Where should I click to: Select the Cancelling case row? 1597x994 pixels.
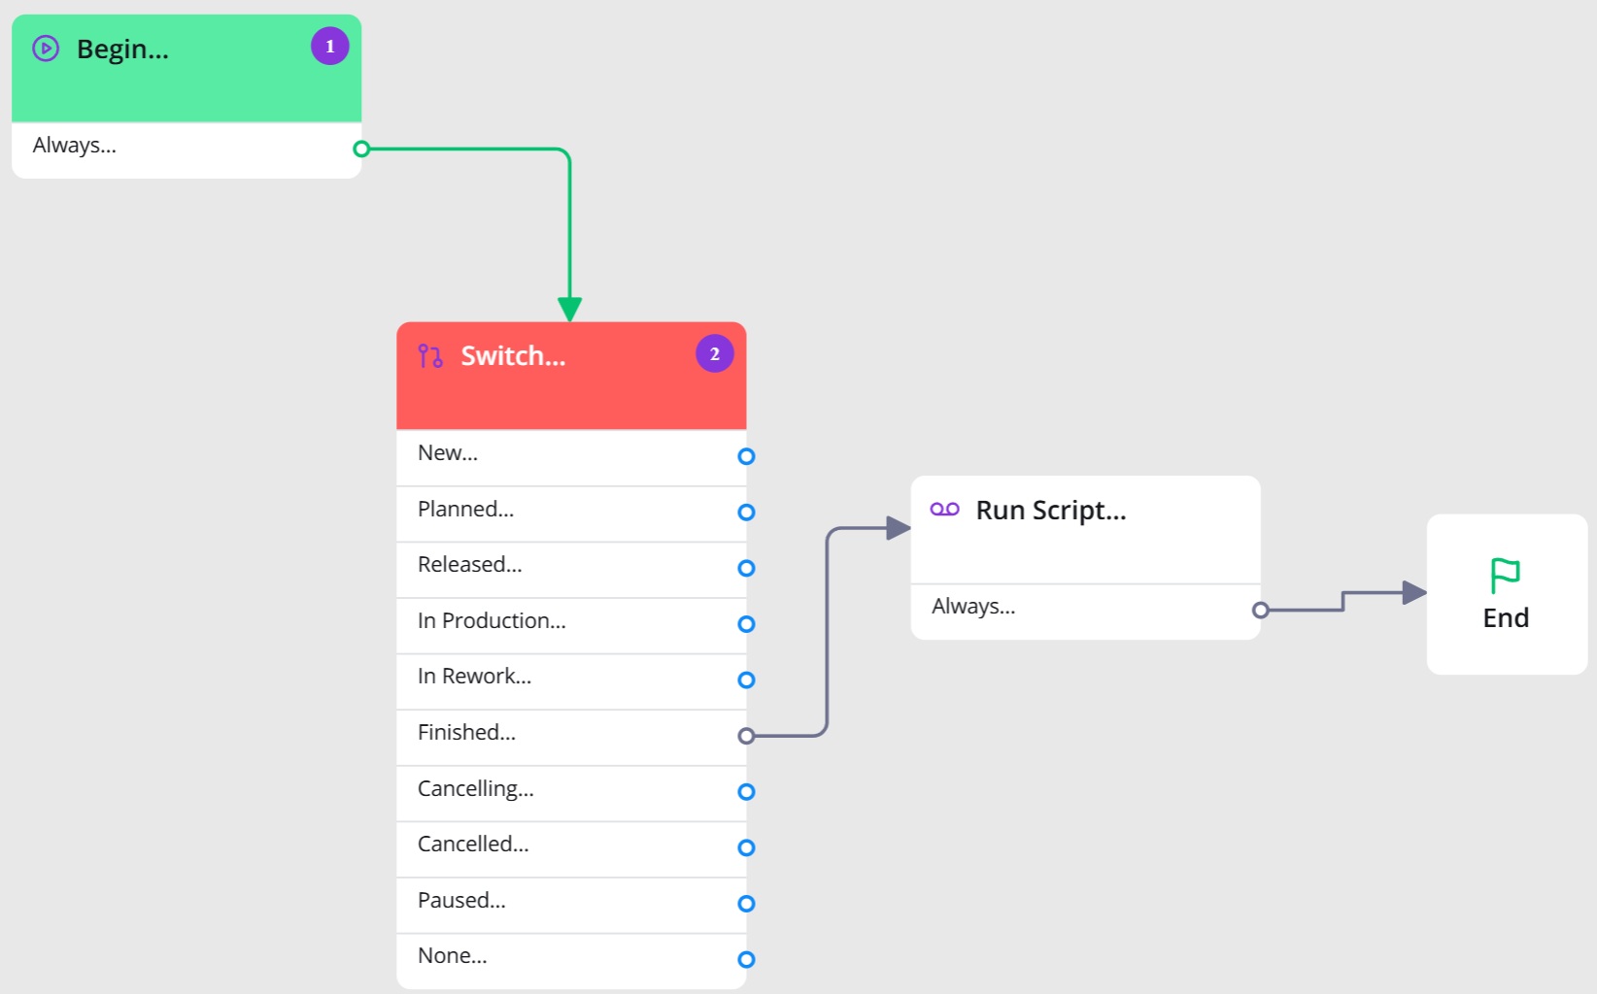pyautogui.click(x=571, y=794)
